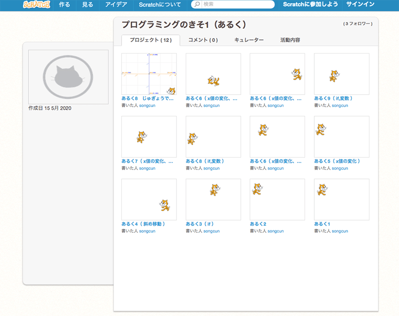Click the Scratch logo

click(37, 4)
